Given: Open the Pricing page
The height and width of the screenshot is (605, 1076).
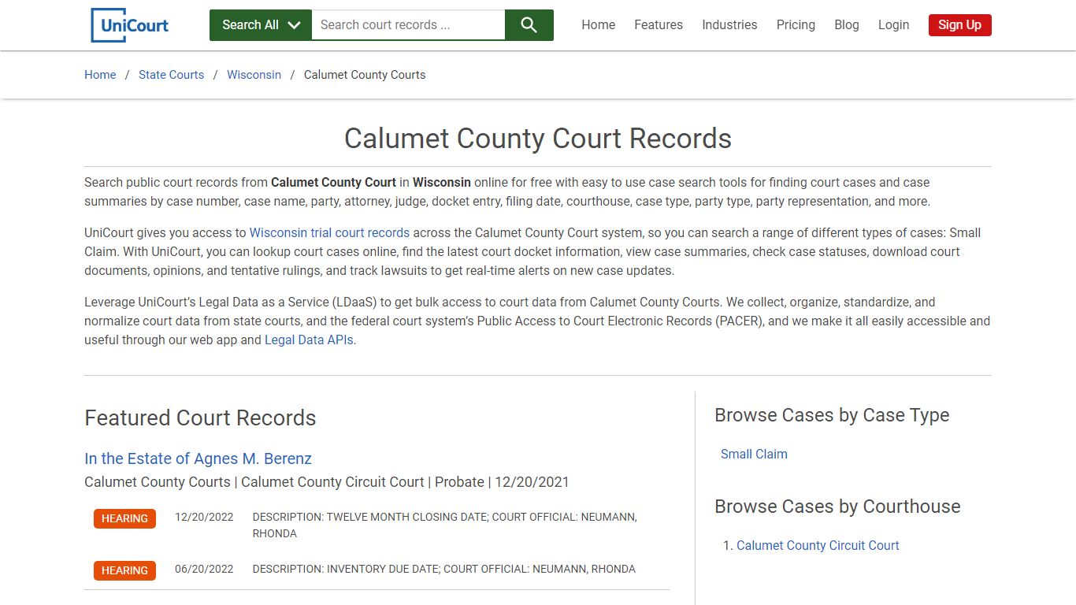Looking at the screenshot, I should 796,25.
